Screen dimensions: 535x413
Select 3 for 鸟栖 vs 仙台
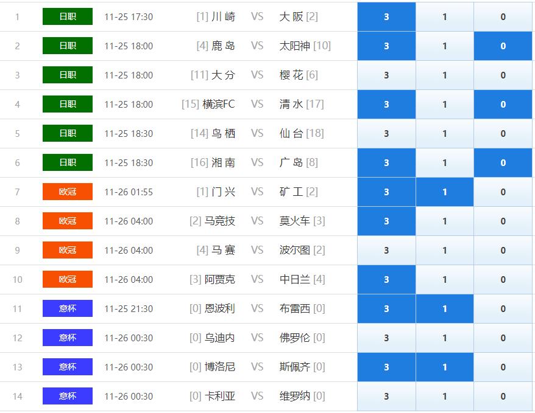coord(386,134)
